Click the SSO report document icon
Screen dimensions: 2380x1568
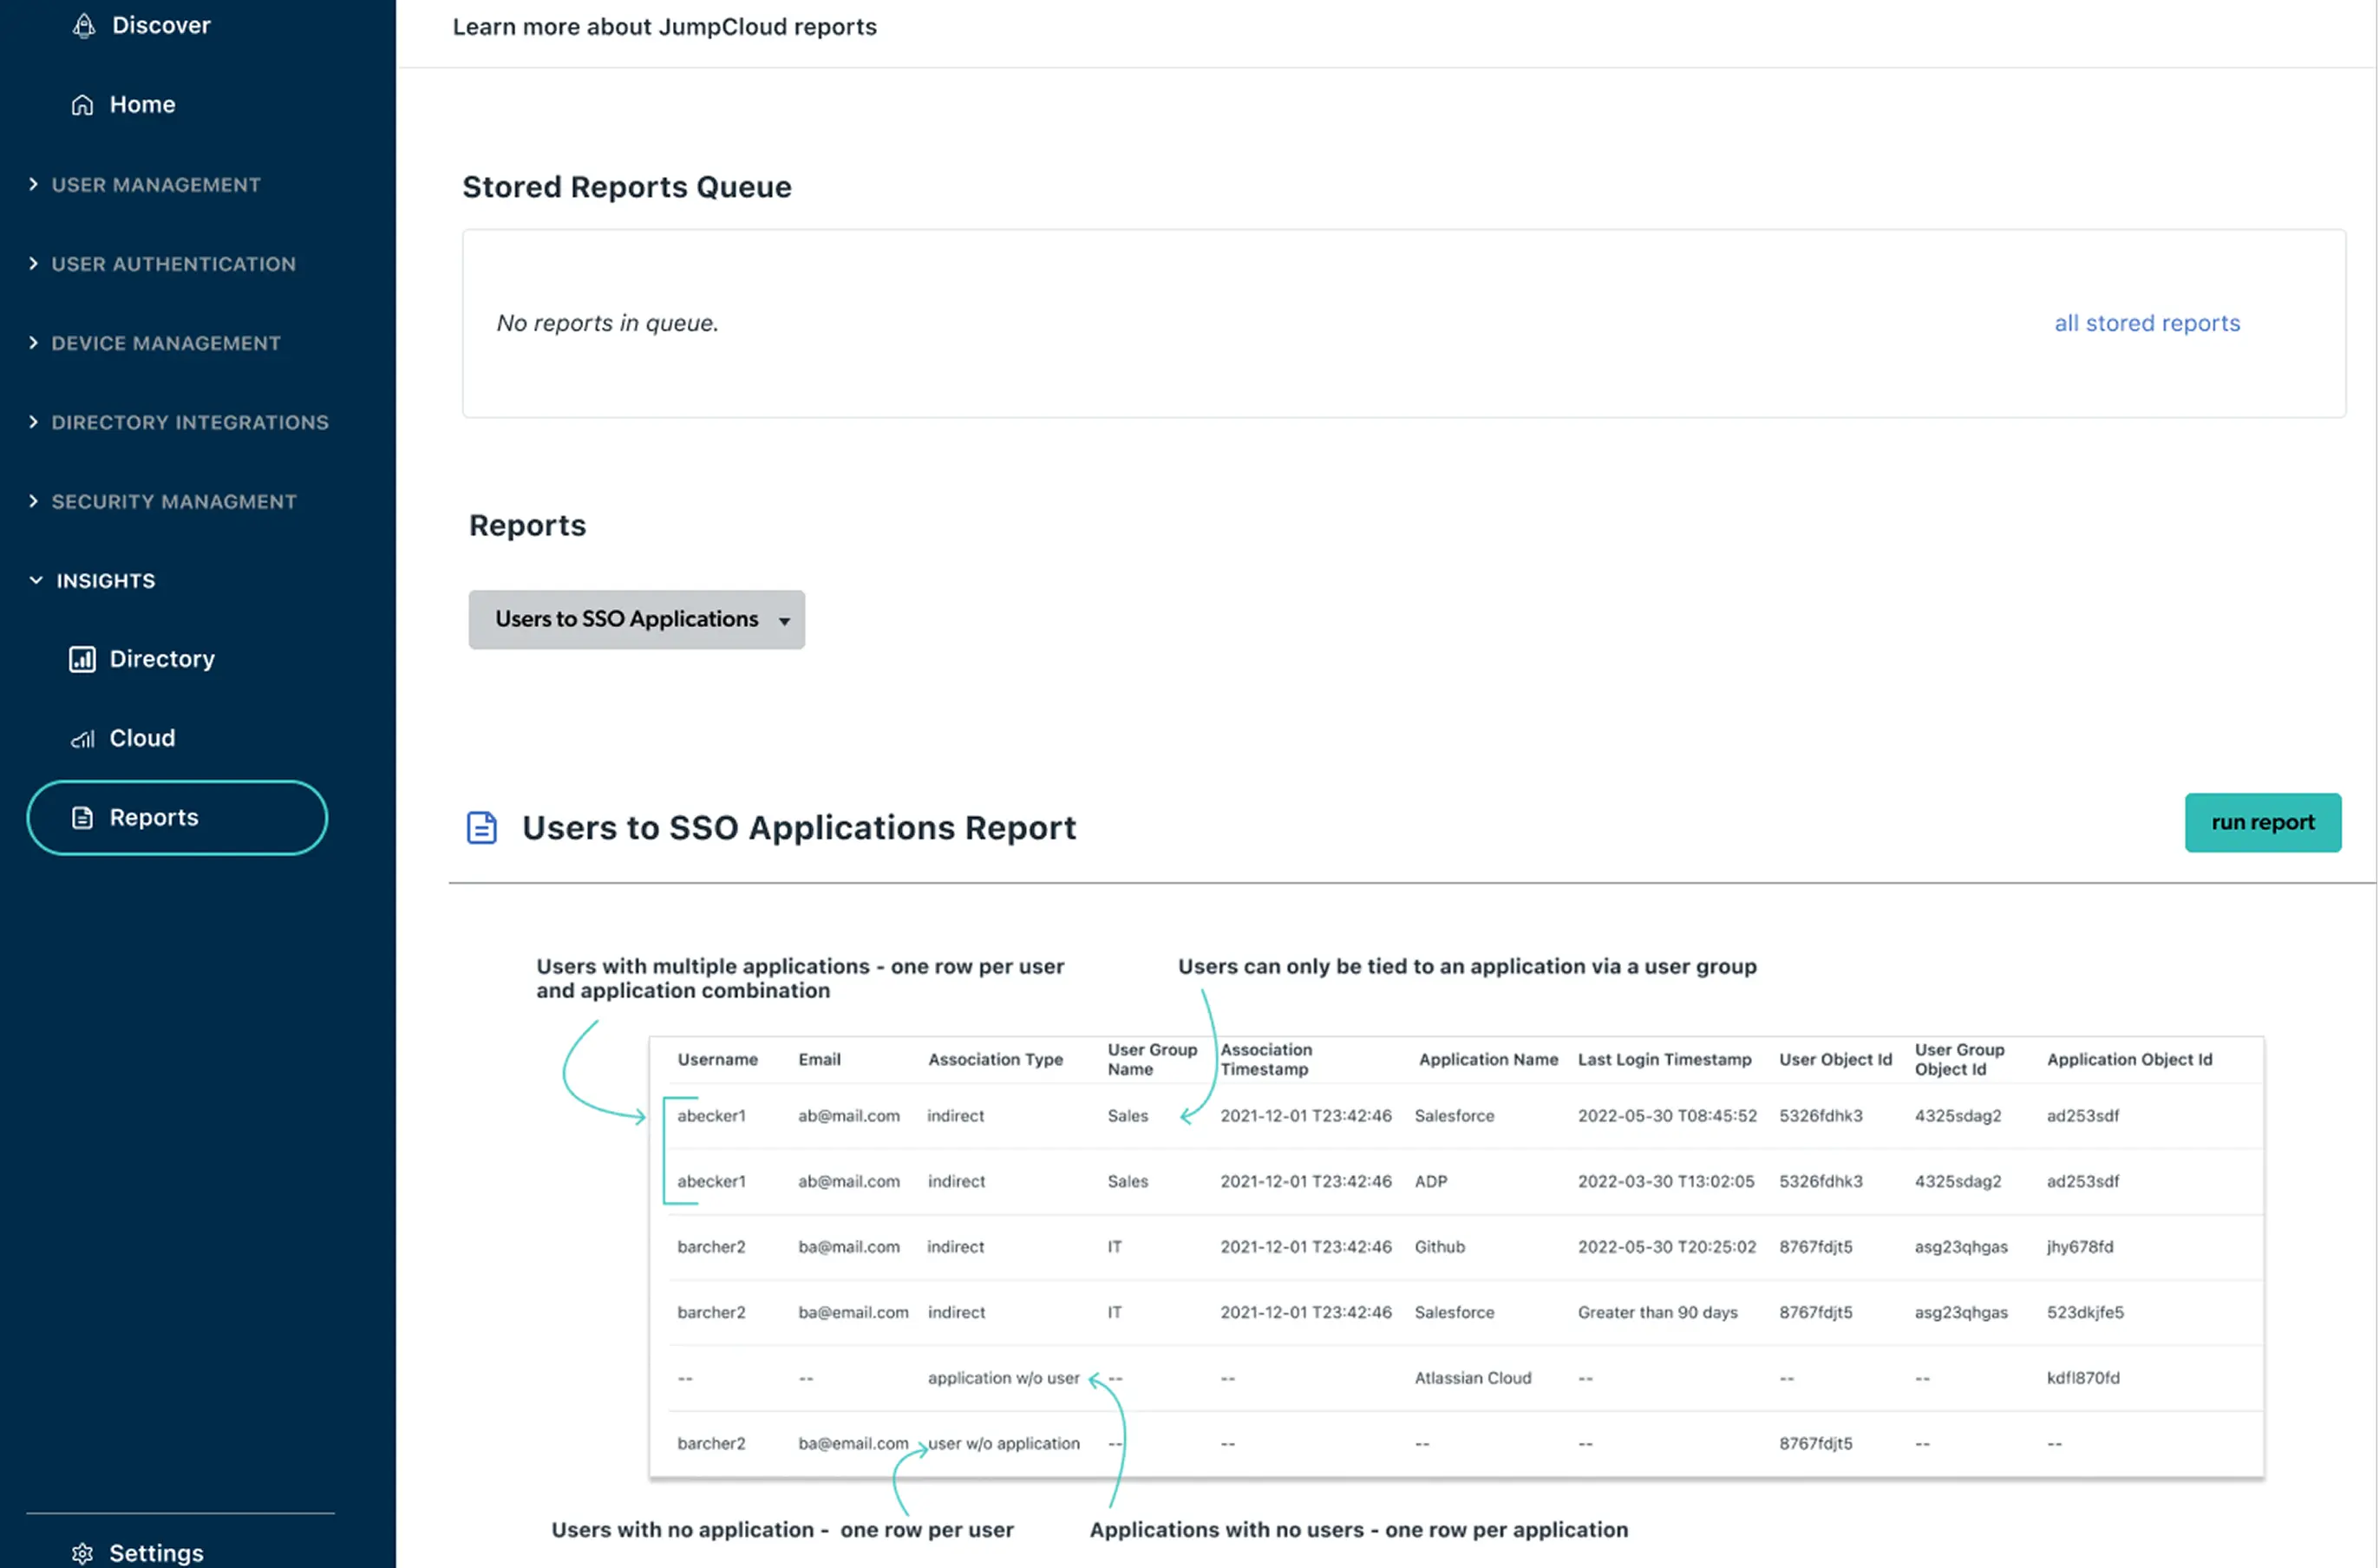[482, 828]
